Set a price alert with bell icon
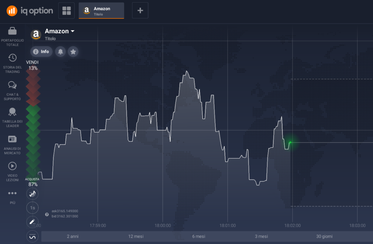373x244 pixels. tap(60, 52)
